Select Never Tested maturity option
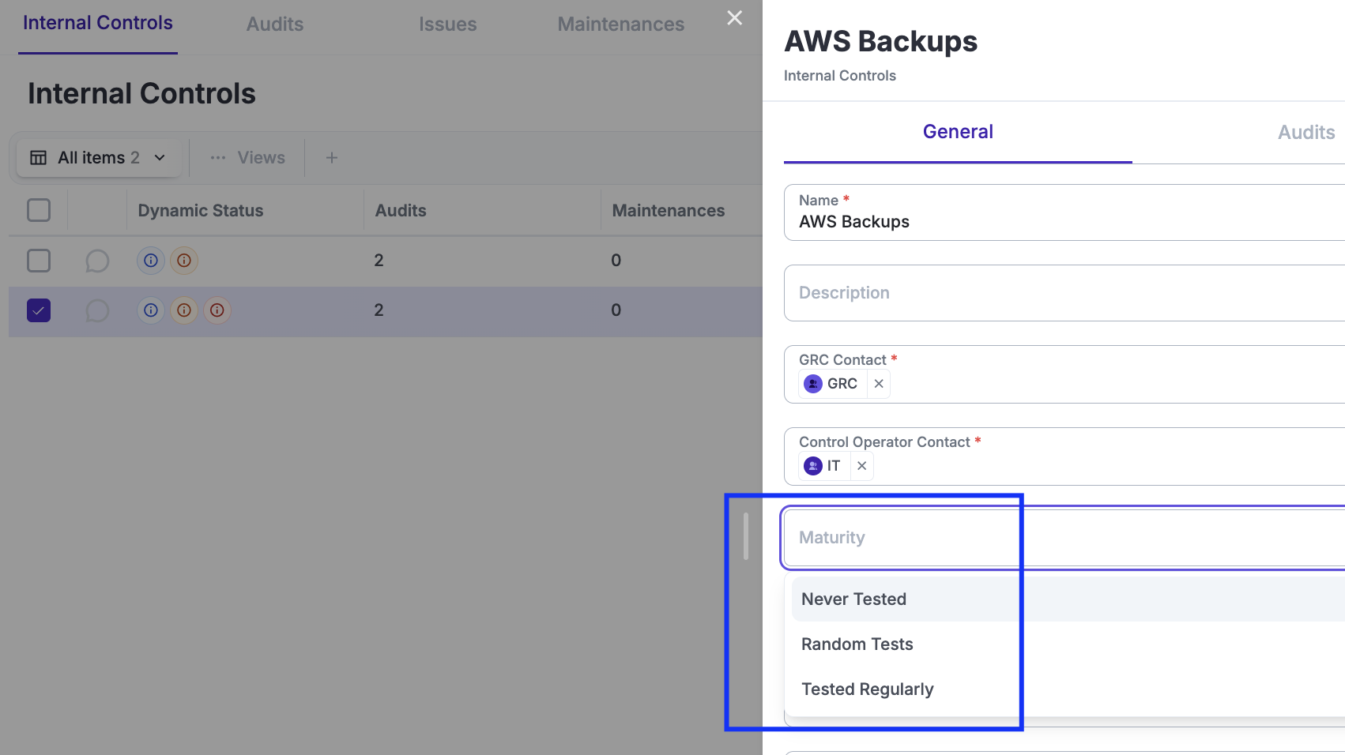Image resolution: width=1345 pixels, height=755 pixels. click(x=854, y=599)
